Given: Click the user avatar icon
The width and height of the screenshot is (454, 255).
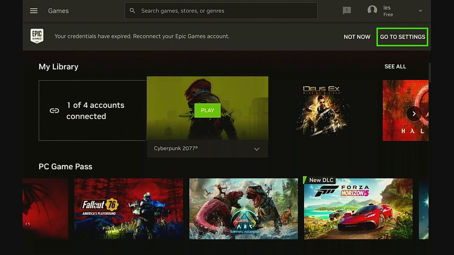Looking at the screenshot, I should [x=372, y=10].
